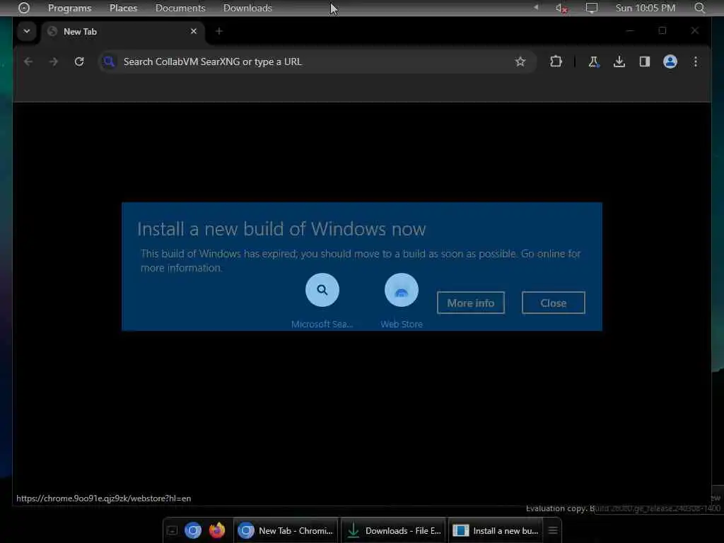Click the search engine icon in address bar
724x543 pixels.
coord(109,62)
